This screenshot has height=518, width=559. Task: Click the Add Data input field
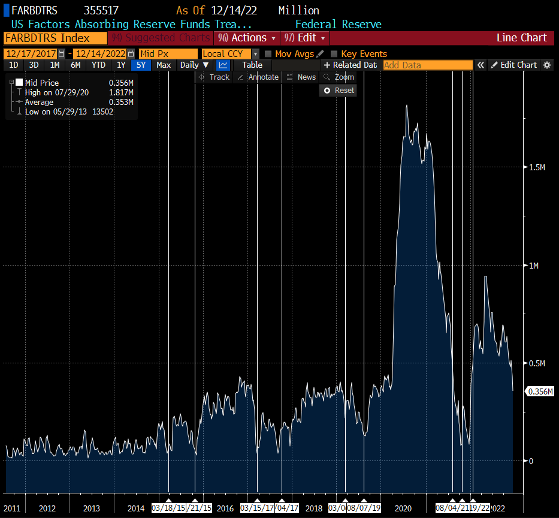point(427,65)
